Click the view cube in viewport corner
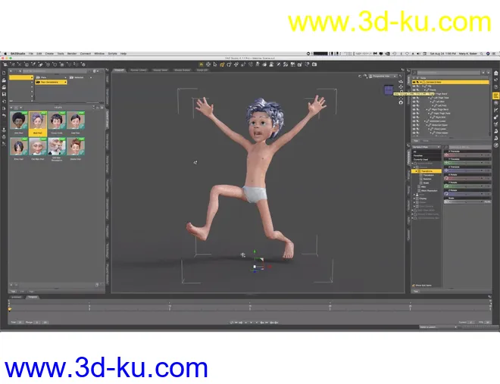500x384 pixels. point(389,90)
